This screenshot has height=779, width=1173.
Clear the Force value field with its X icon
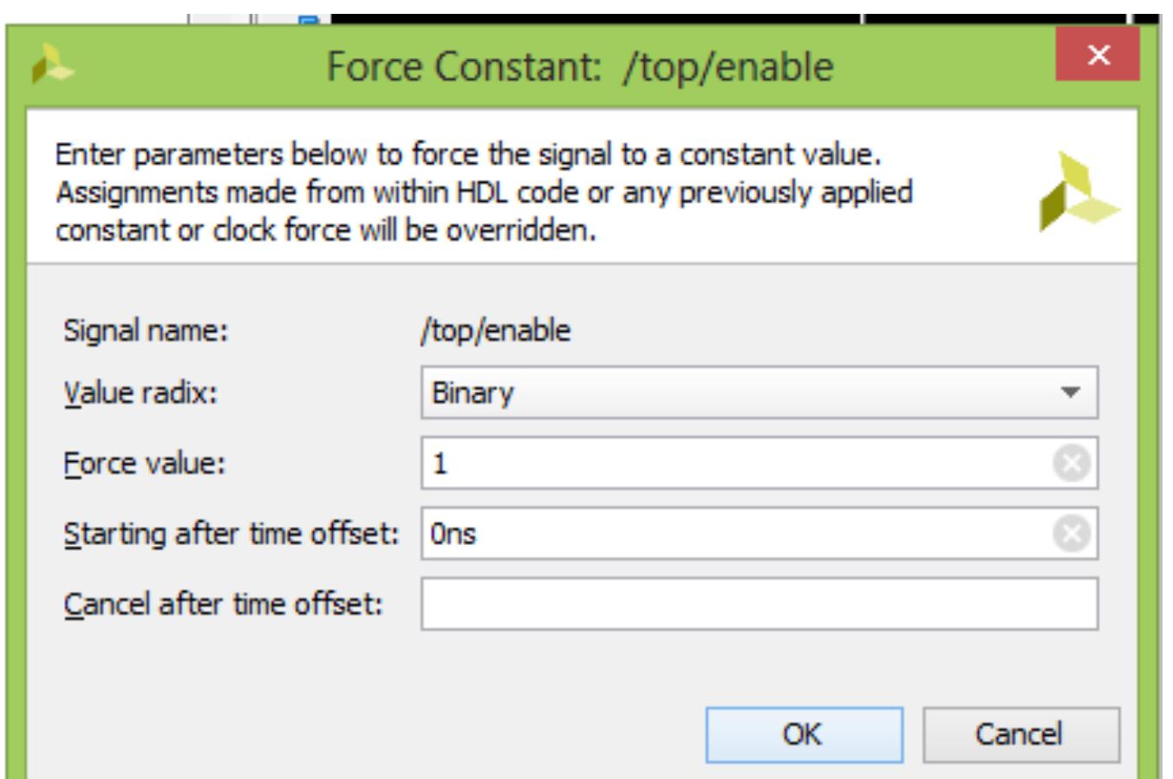1072,464
